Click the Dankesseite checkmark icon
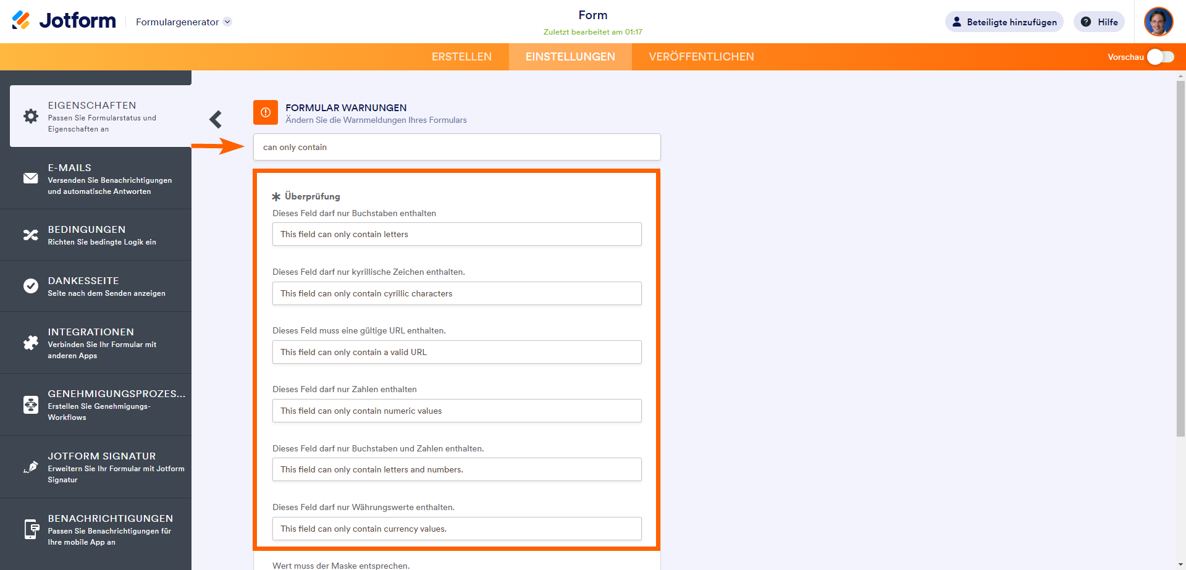Screen dimensions: 1186x570 pyautogui.click(x=31, y=286)
